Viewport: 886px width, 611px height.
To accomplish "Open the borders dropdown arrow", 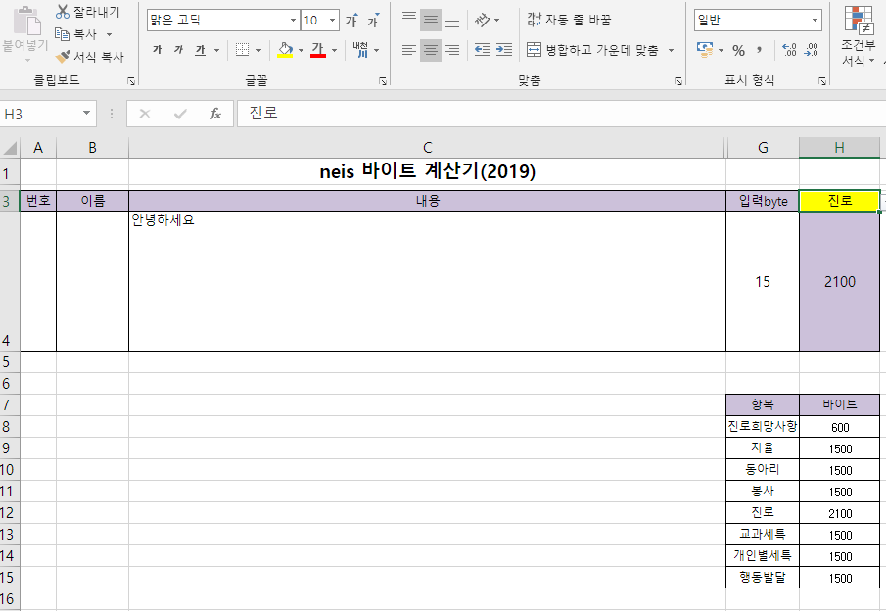I will [258, 50].
